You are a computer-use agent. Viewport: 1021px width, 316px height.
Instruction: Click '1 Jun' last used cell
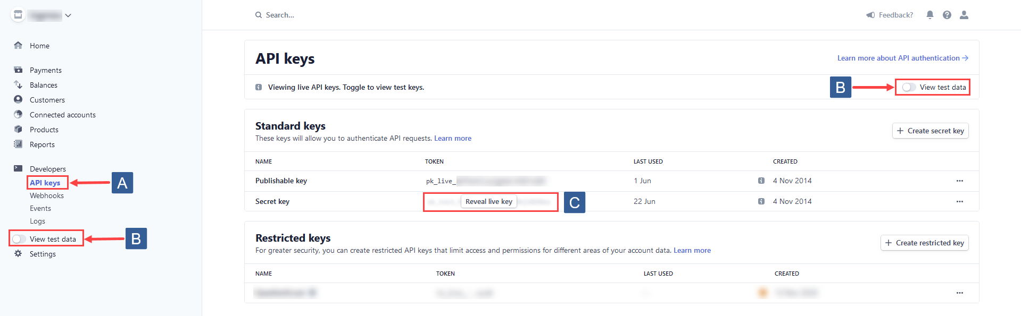pos(642,181)
